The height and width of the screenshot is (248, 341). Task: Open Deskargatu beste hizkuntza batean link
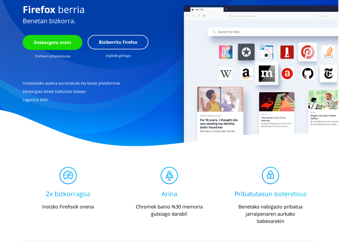(54, 92)
